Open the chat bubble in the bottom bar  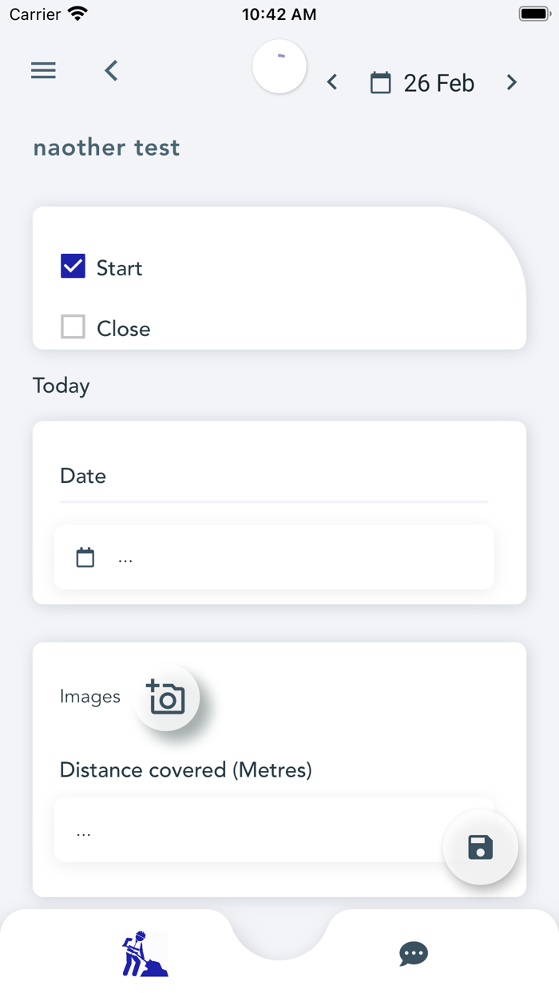click(x=413, y=954)
